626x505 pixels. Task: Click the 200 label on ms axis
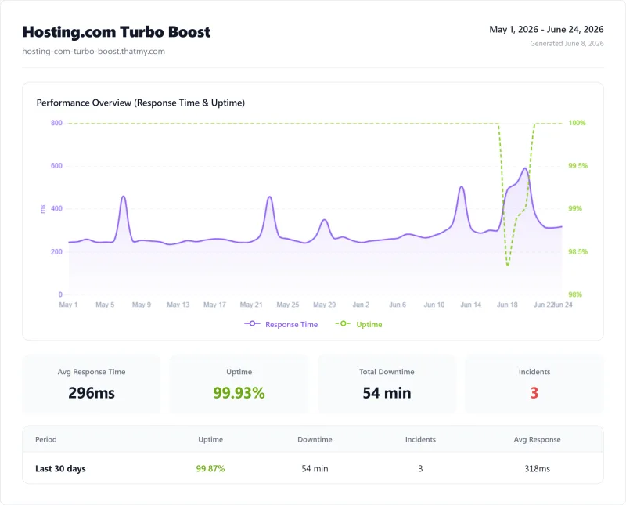(56, 251)
